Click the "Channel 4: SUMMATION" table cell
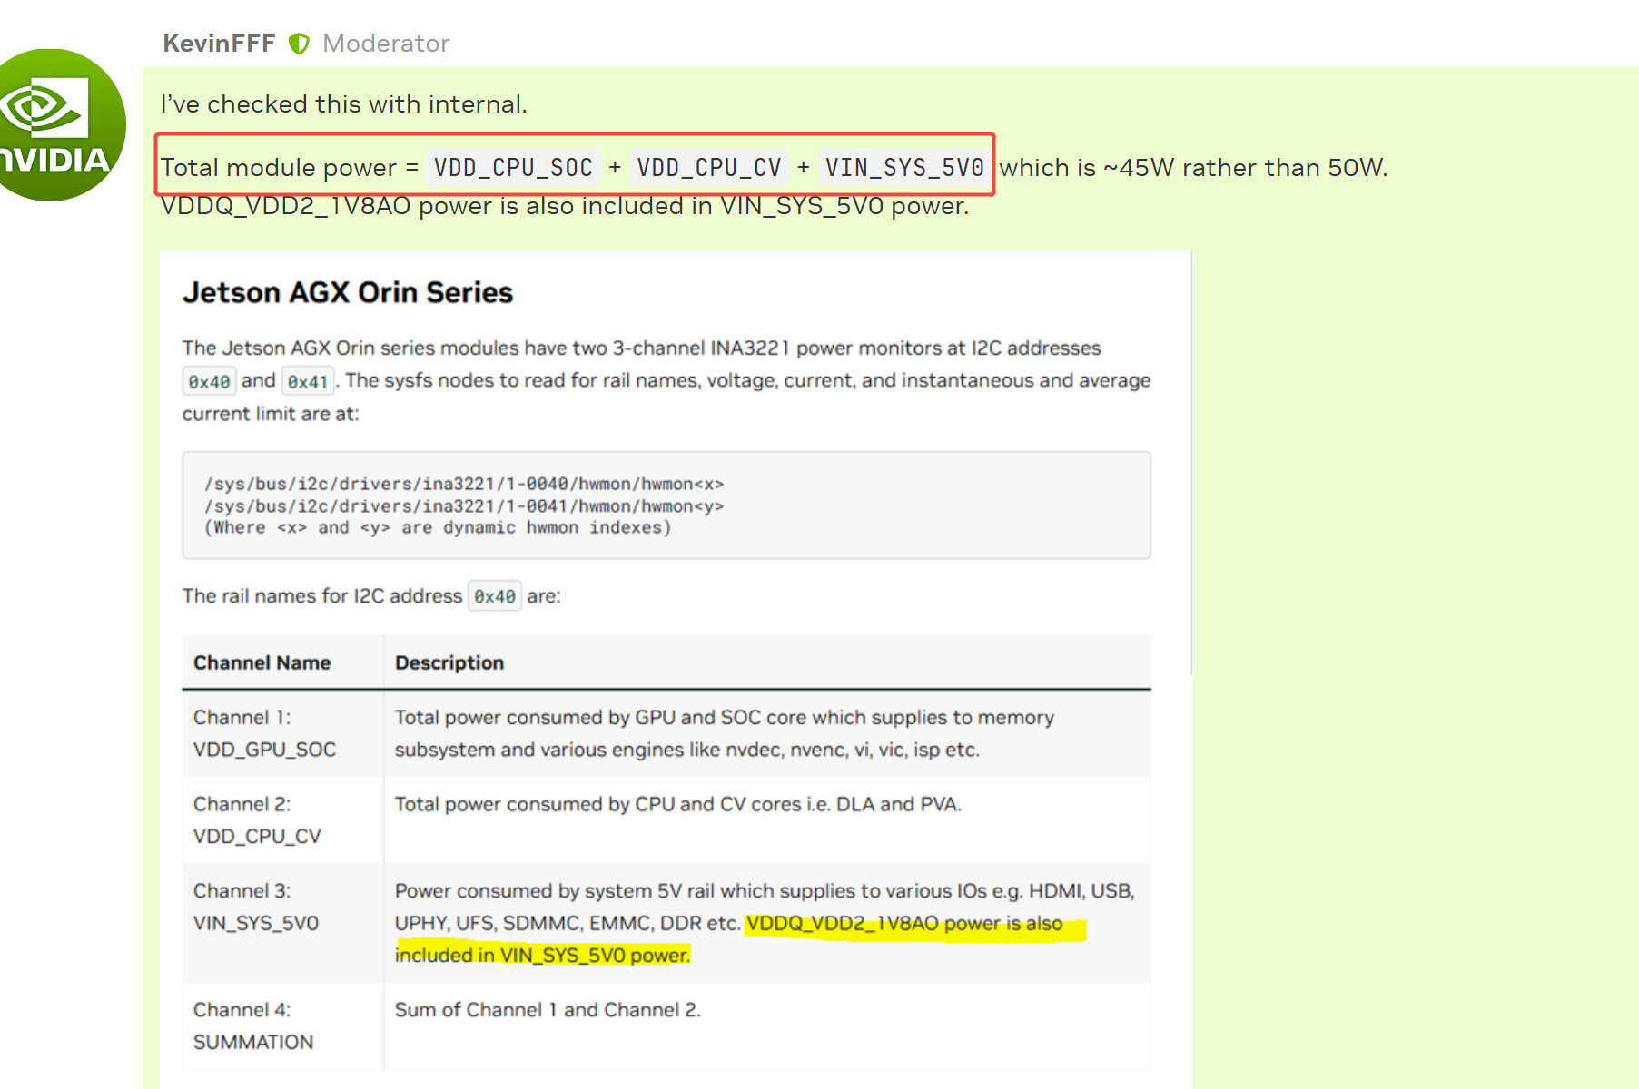The height and width of the screenshot is (1089, 1639). click(x=282, y=1026)
